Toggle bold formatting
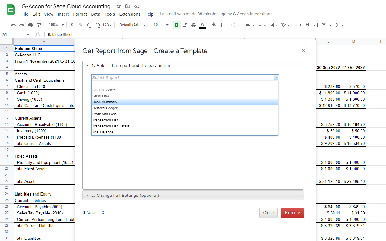386x241 pixels. coord(176,25)
